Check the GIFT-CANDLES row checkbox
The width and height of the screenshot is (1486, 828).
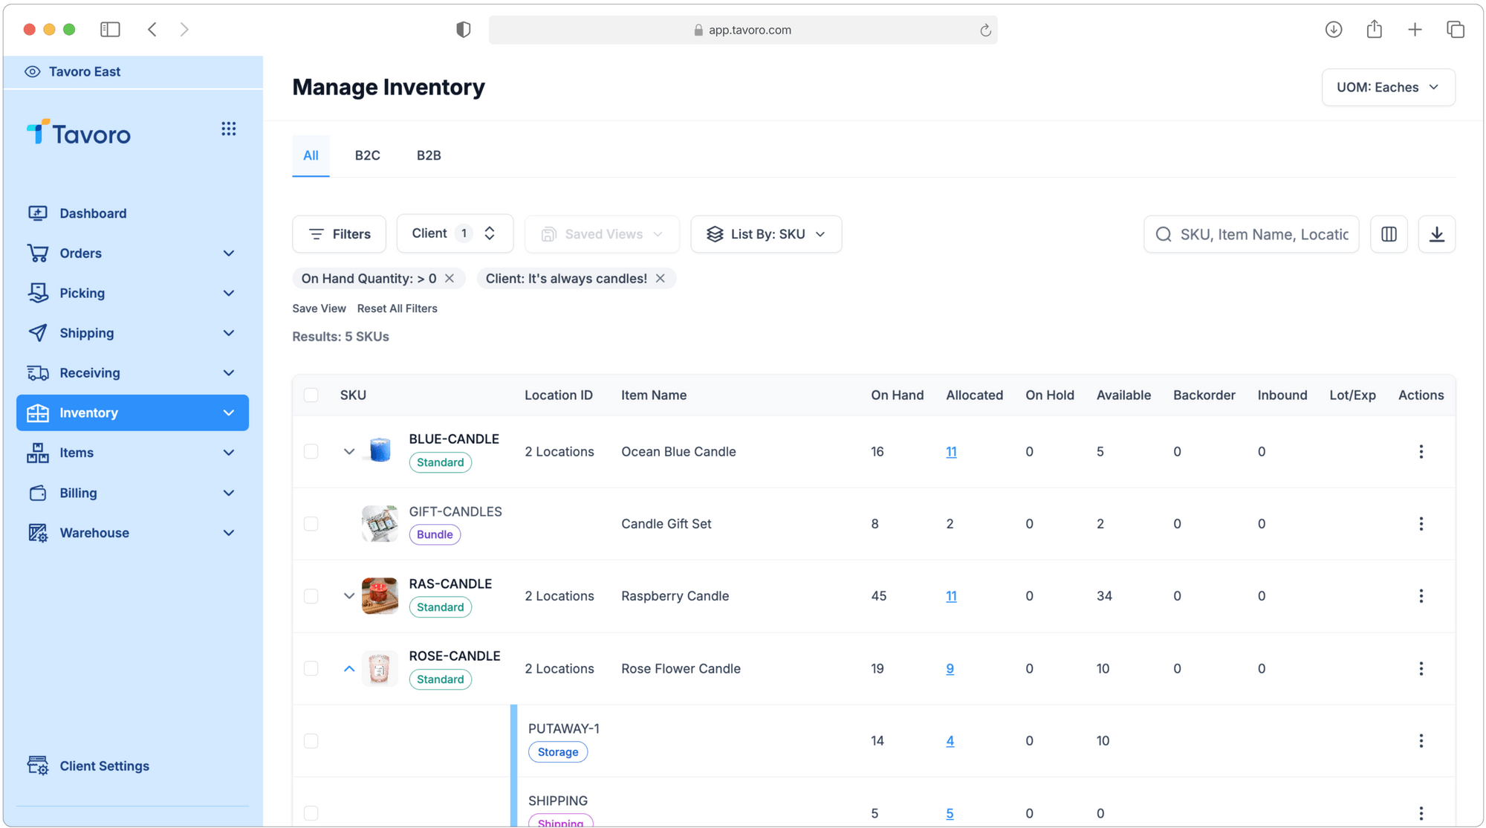click(311, 523)
